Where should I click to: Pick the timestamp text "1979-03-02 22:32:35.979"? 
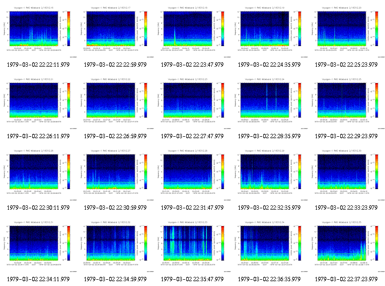point(269,208)
